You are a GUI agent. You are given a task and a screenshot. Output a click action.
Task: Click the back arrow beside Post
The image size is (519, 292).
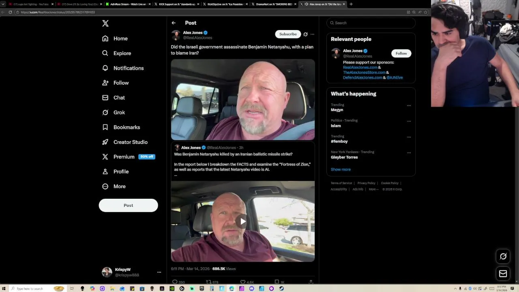pos(174,23)
